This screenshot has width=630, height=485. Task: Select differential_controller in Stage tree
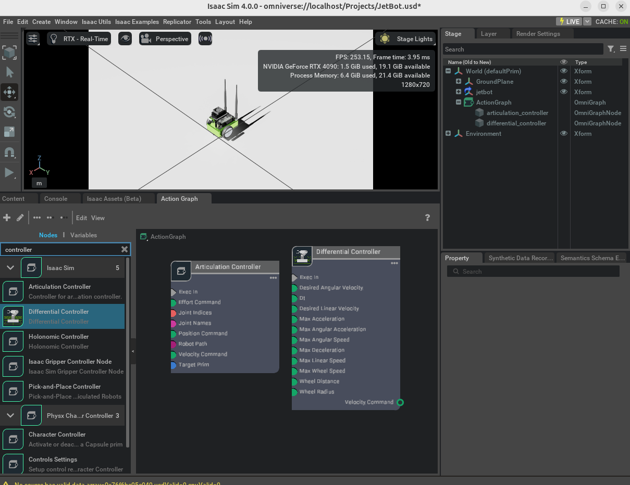(516, 123)
